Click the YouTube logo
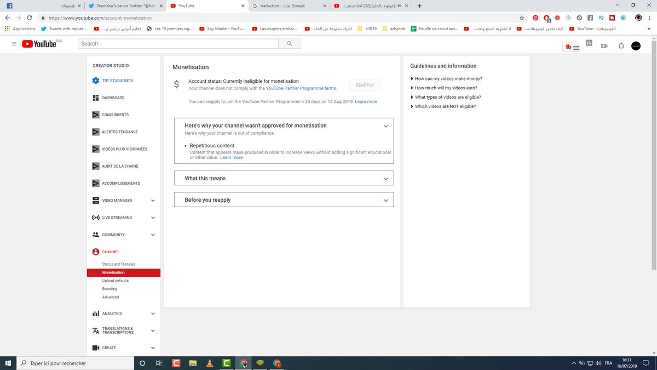 point(39,44)
